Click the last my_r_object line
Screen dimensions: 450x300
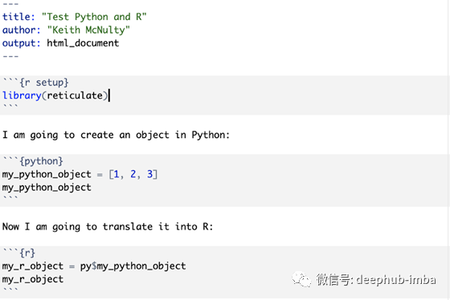pyautogui.click(x=33, y=279)
